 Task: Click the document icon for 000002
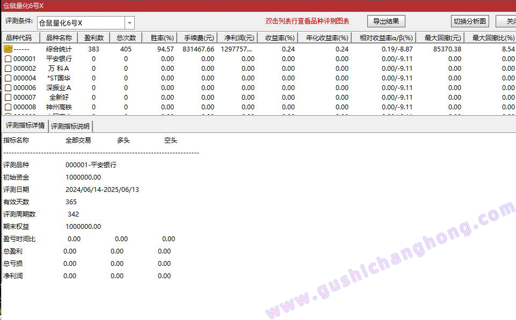point(8,68)
